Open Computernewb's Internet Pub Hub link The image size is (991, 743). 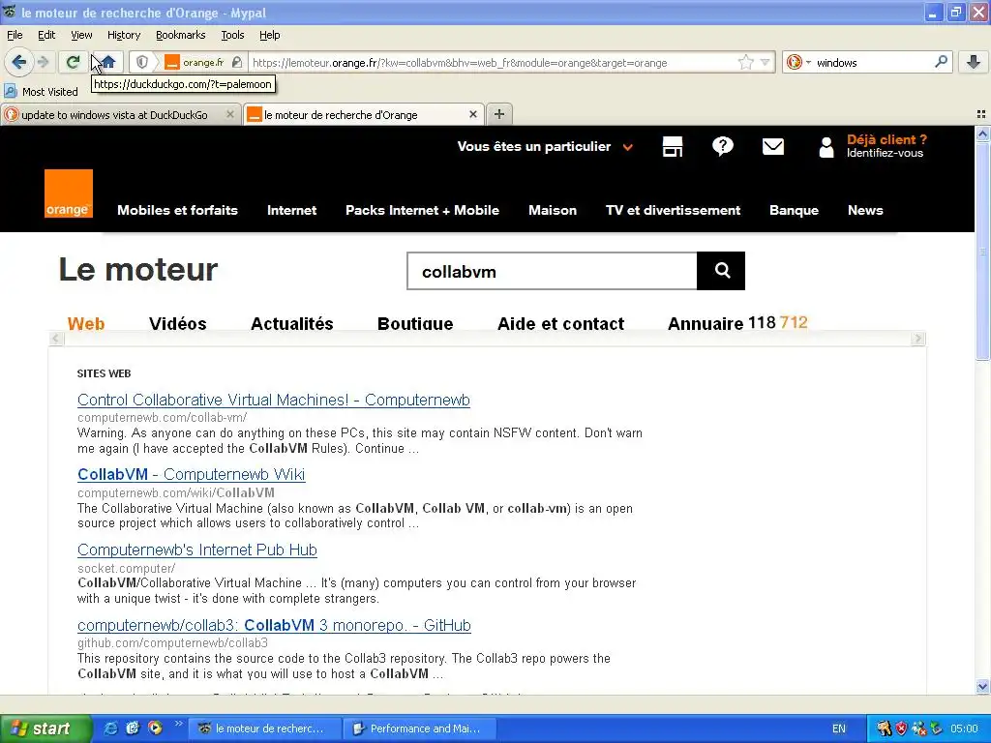click(197, 550)
